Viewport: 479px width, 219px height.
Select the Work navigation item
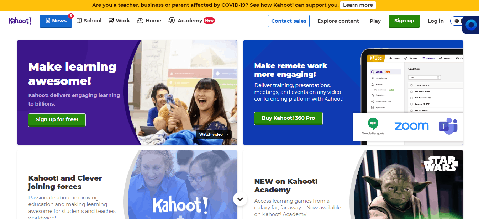pos(119,21)
